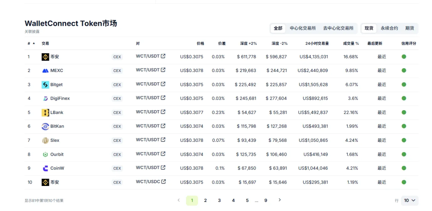Go to page 2 of results
This screenshot has width=432, height=211.
(205, 201)
